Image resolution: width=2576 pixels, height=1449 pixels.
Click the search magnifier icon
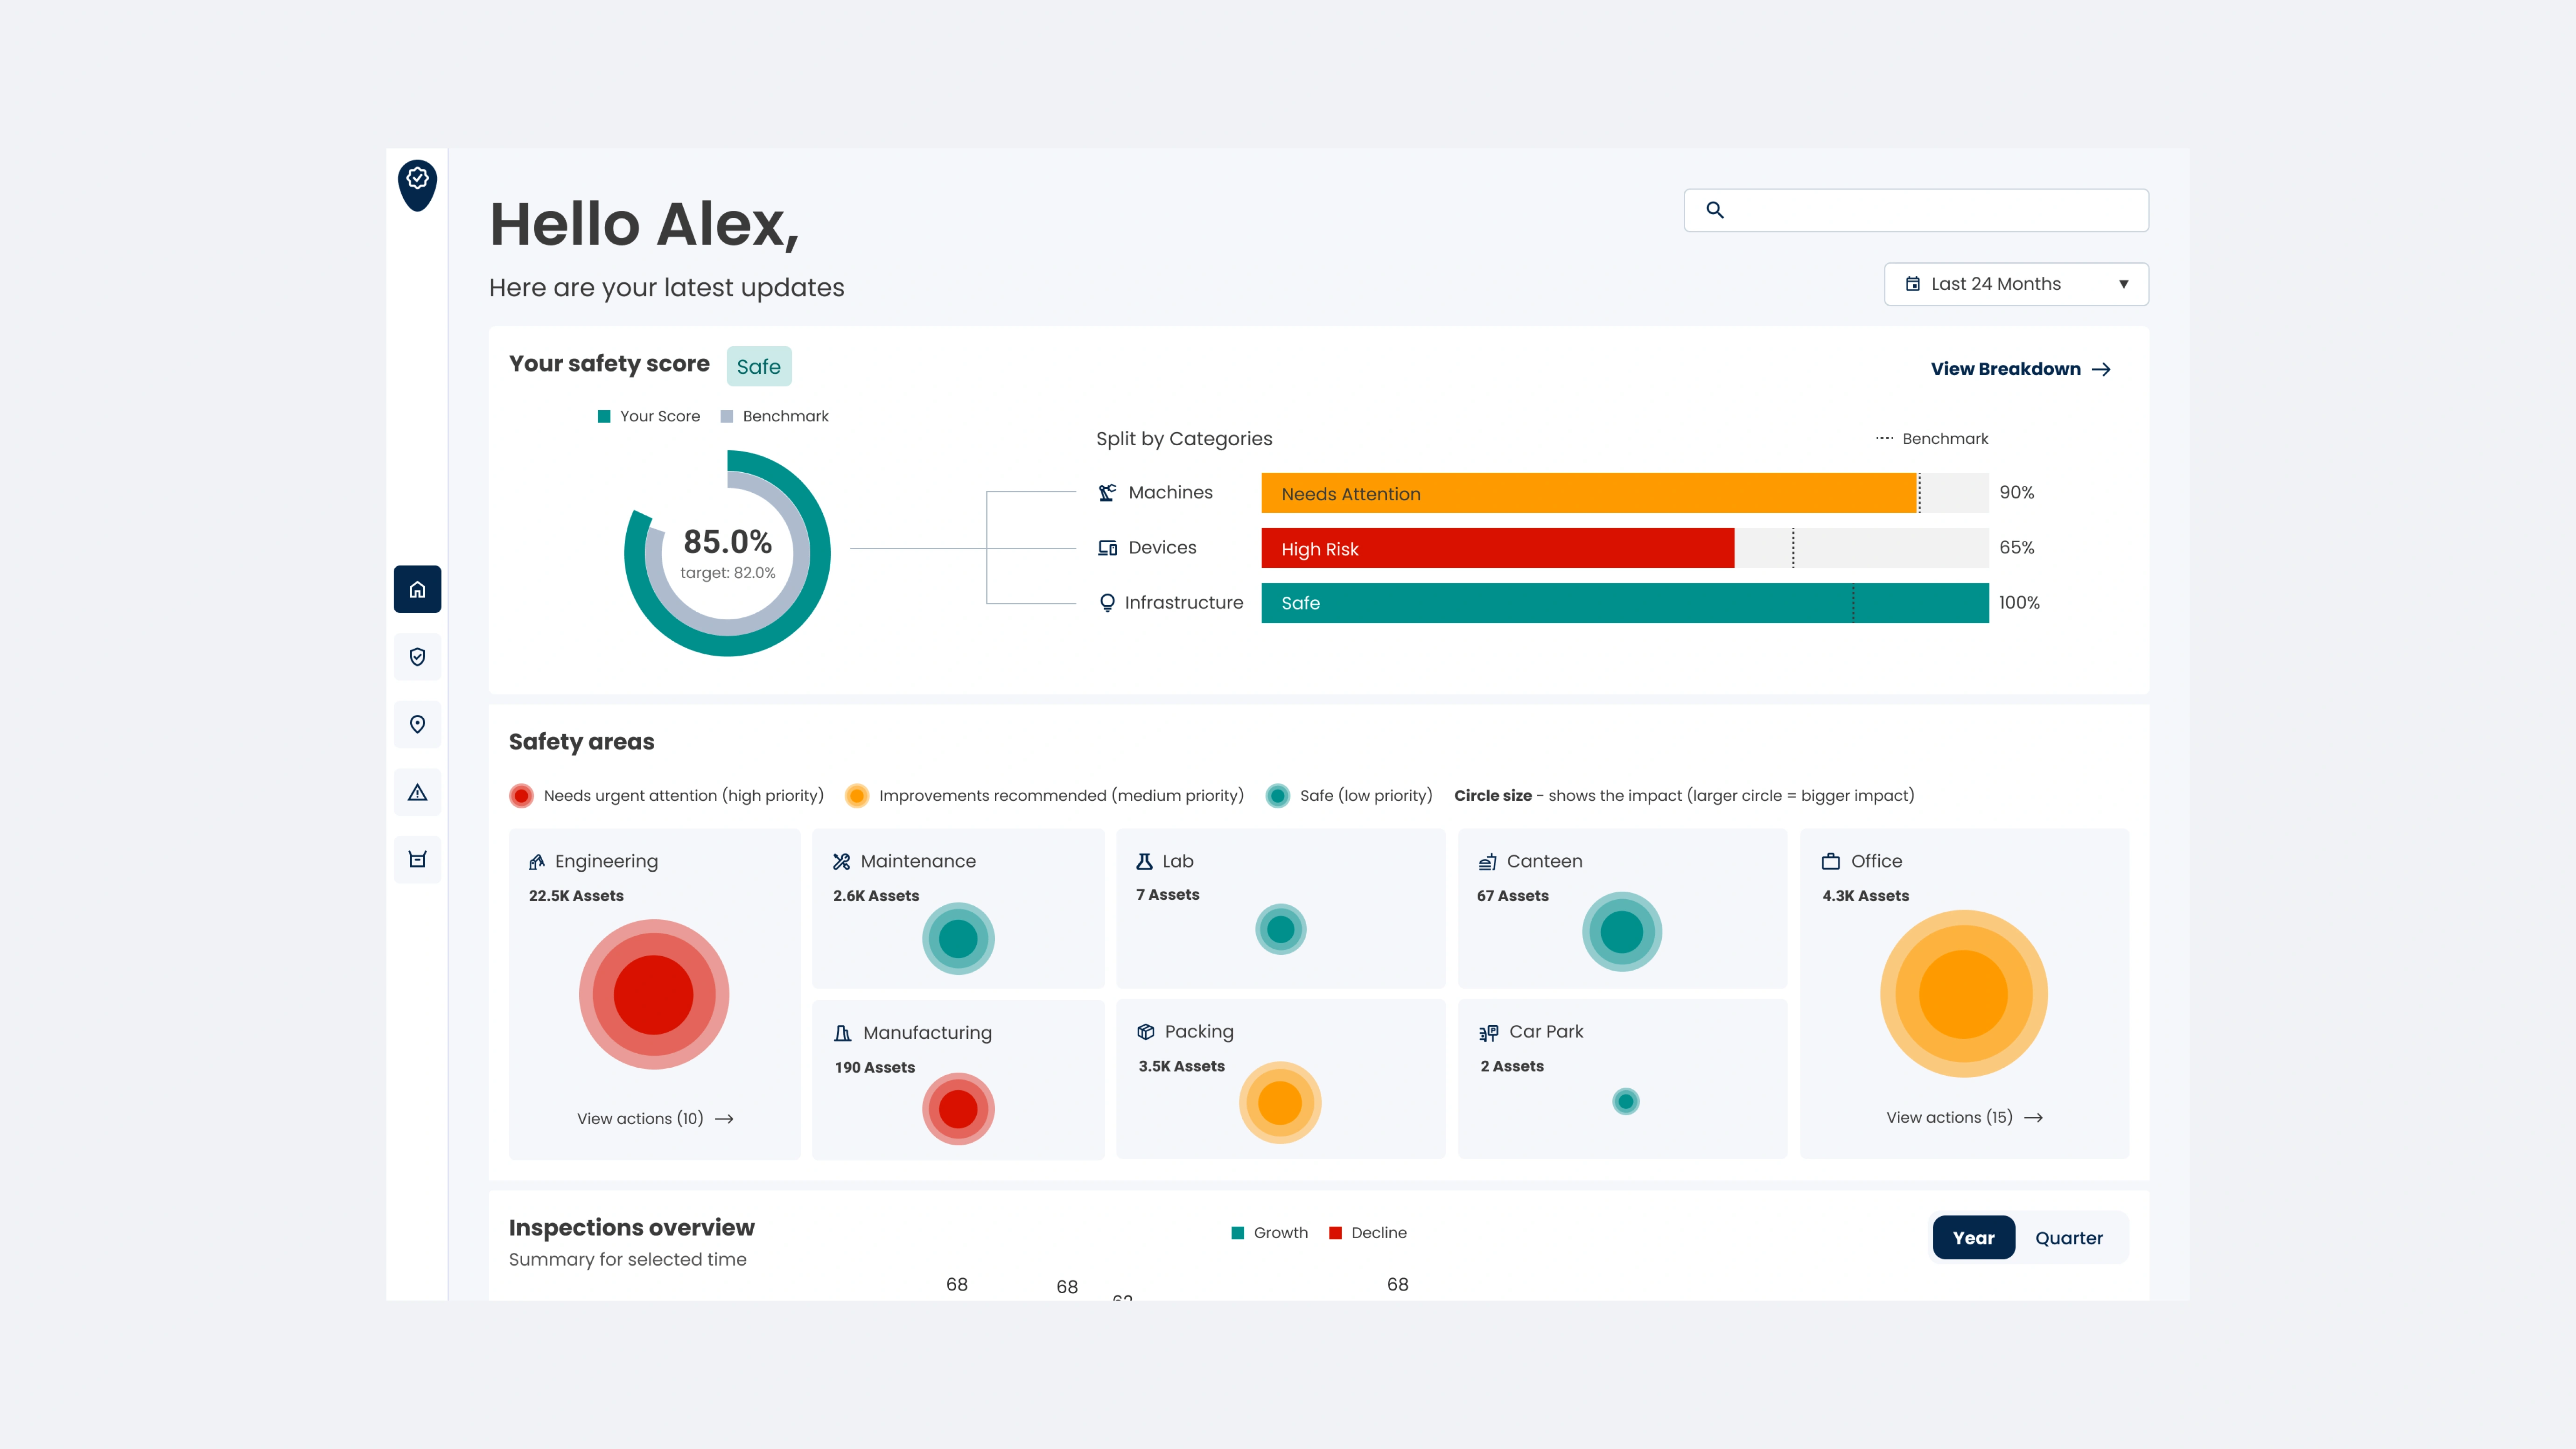1714,210
